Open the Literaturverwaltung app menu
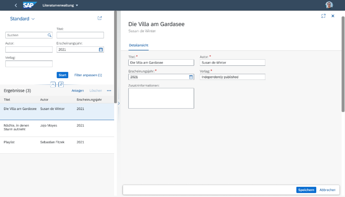The height and width of the screenshot is (197, 345). 60,5
